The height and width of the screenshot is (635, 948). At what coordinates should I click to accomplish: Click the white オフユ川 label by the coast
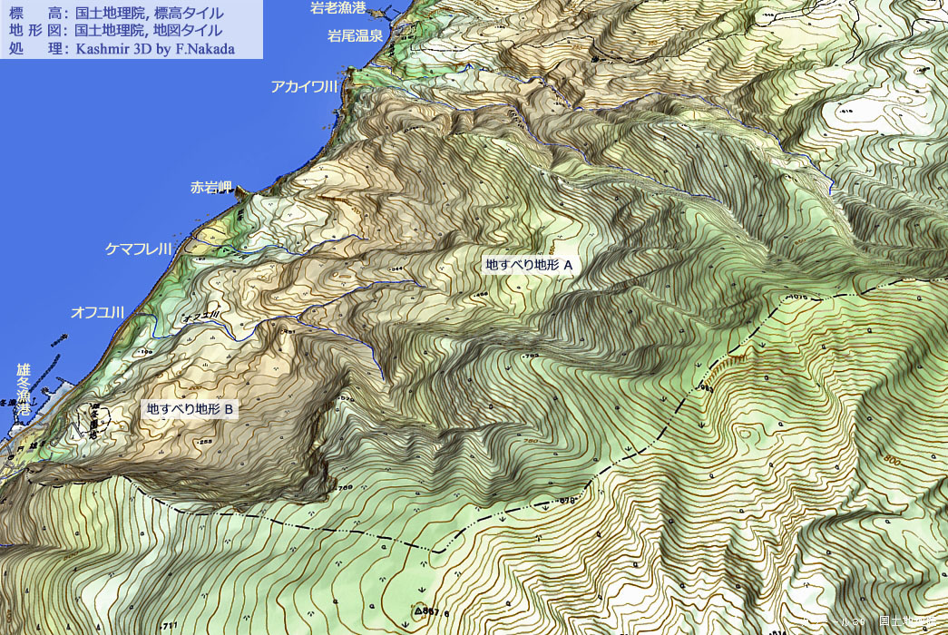[97, 312]
